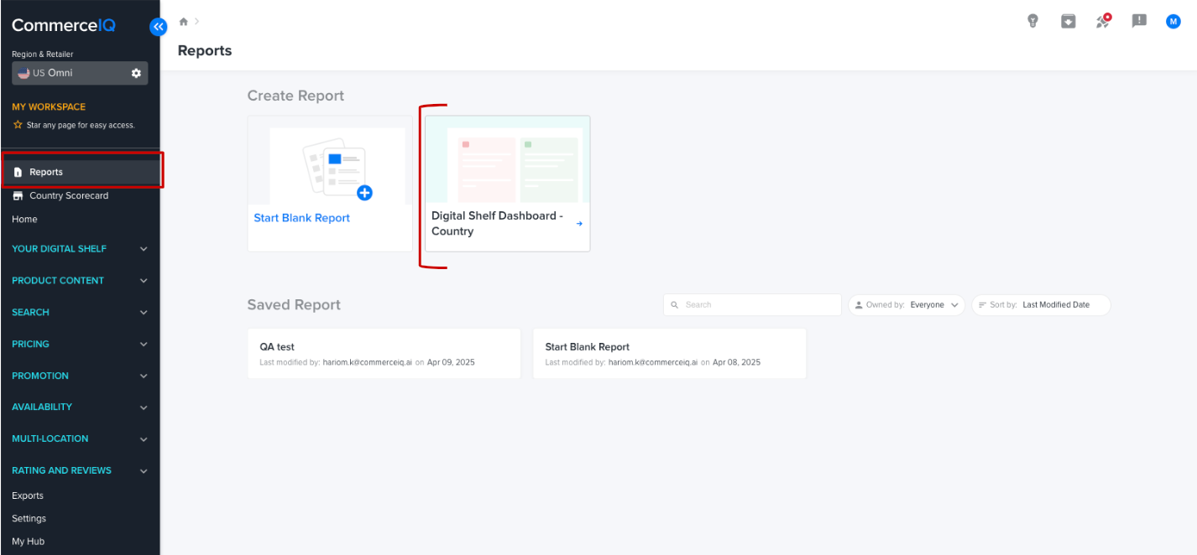Click the star icon under My Workspace

(x=18, y=124)
